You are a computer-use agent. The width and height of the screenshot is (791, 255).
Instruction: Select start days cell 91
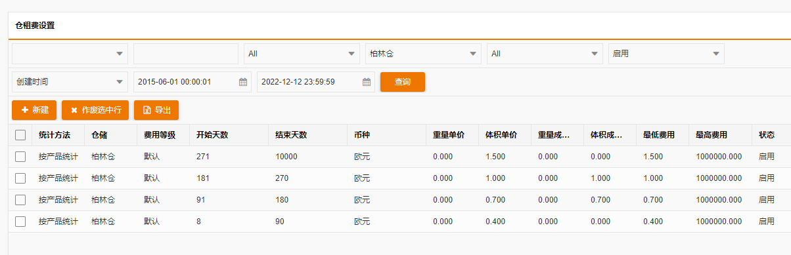pos(229,200)
